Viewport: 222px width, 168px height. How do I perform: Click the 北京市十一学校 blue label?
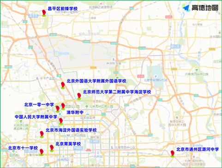point(23,148)
